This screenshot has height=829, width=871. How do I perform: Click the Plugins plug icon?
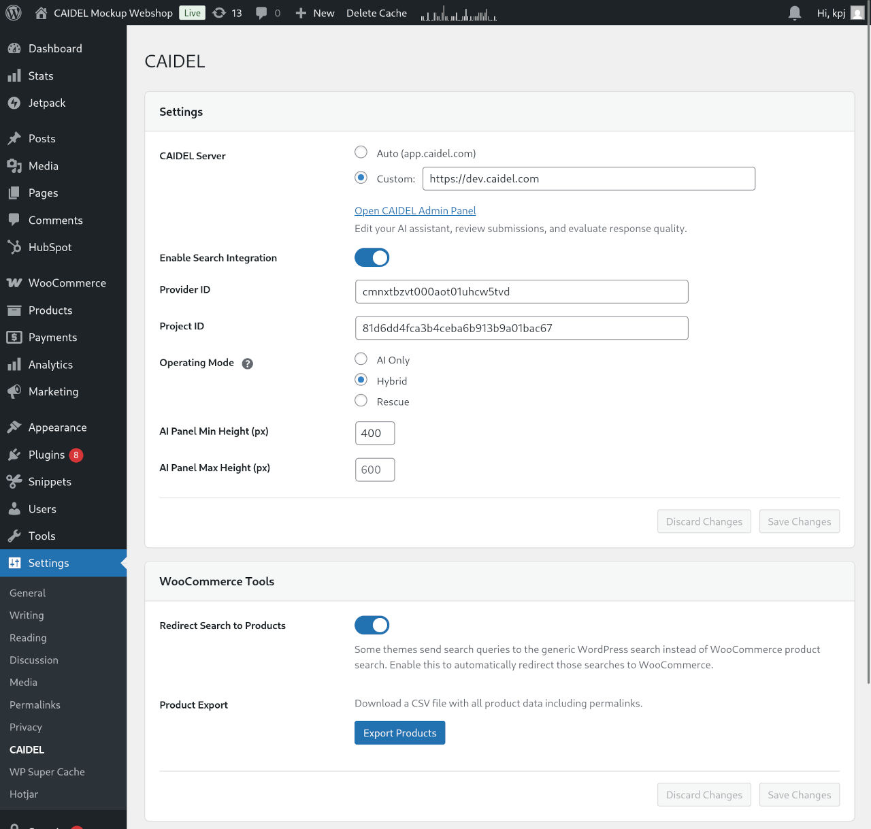coord(14,454)
